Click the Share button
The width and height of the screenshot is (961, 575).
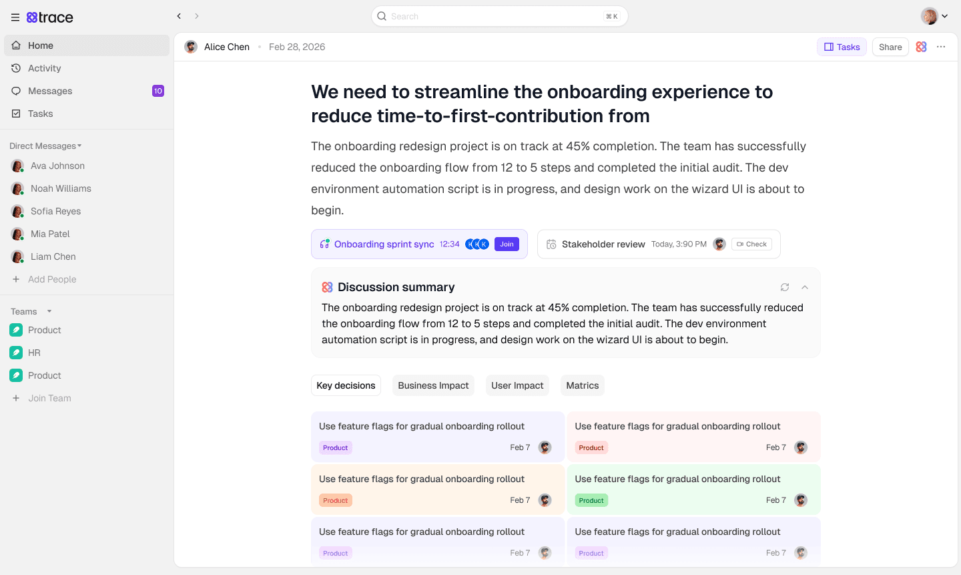[890, 47]
